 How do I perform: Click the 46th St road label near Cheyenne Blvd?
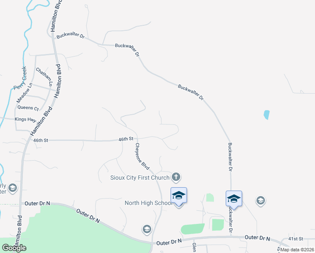tap(126, 139)
